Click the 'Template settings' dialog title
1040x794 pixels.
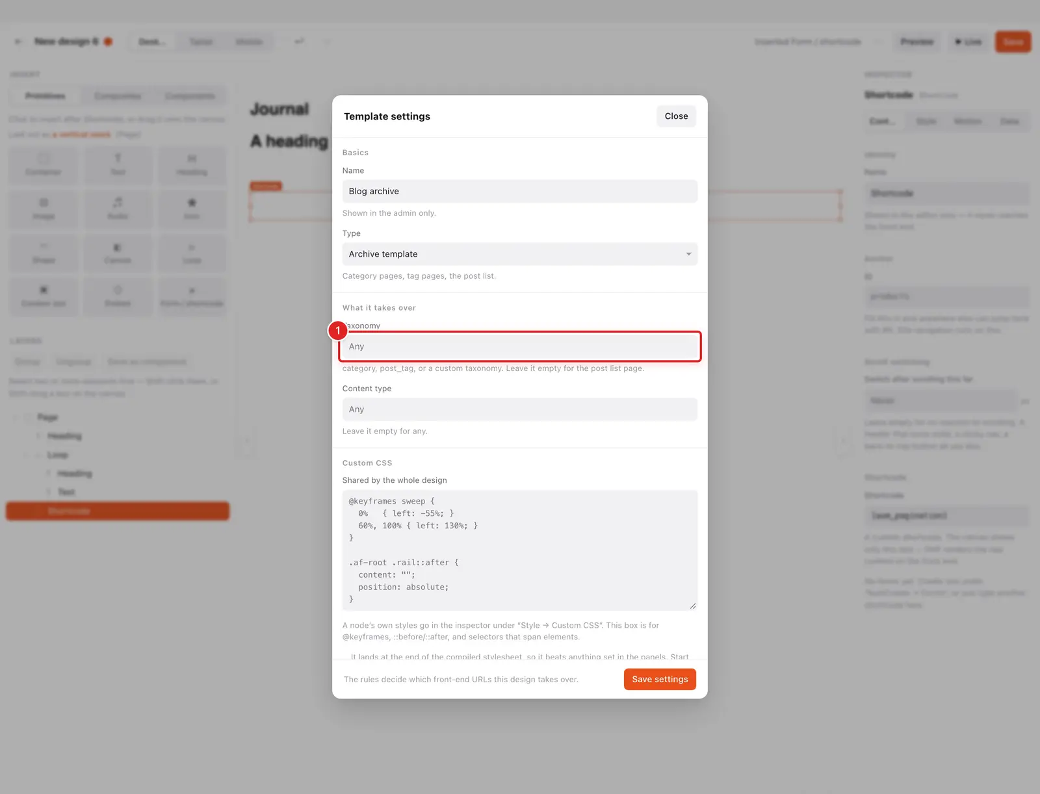(x=387, y=116)
